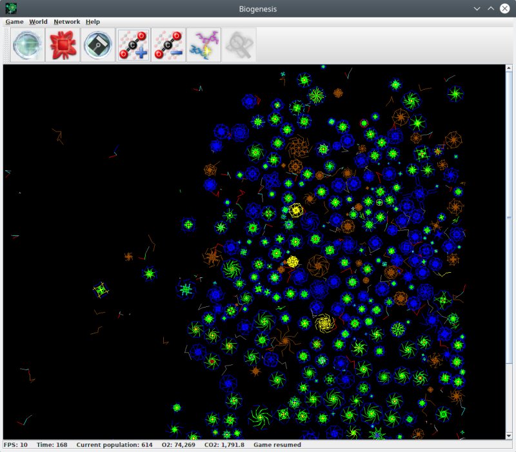Minimize the Biogenesis window
The image size is (516, 452).
point(477,8)
